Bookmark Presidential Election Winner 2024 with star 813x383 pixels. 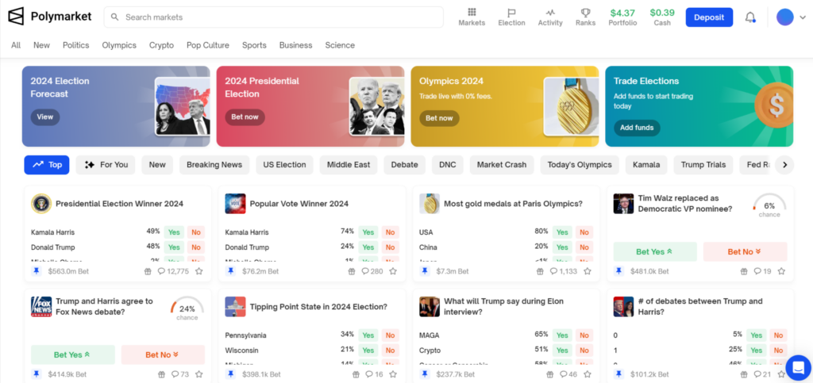coord(199,271)
